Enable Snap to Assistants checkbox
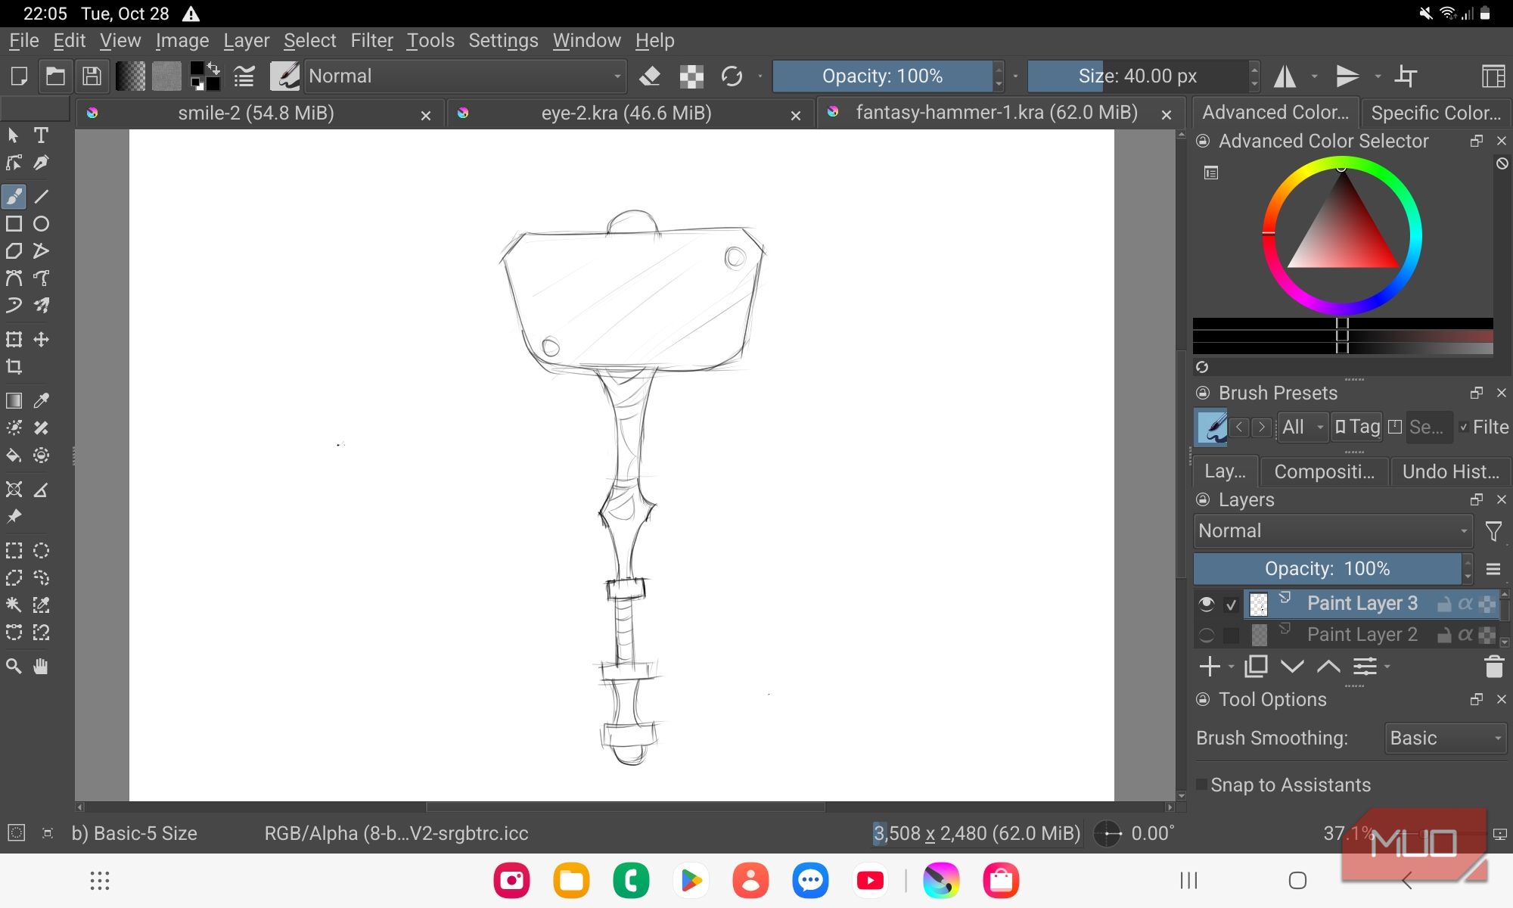 1201,785
